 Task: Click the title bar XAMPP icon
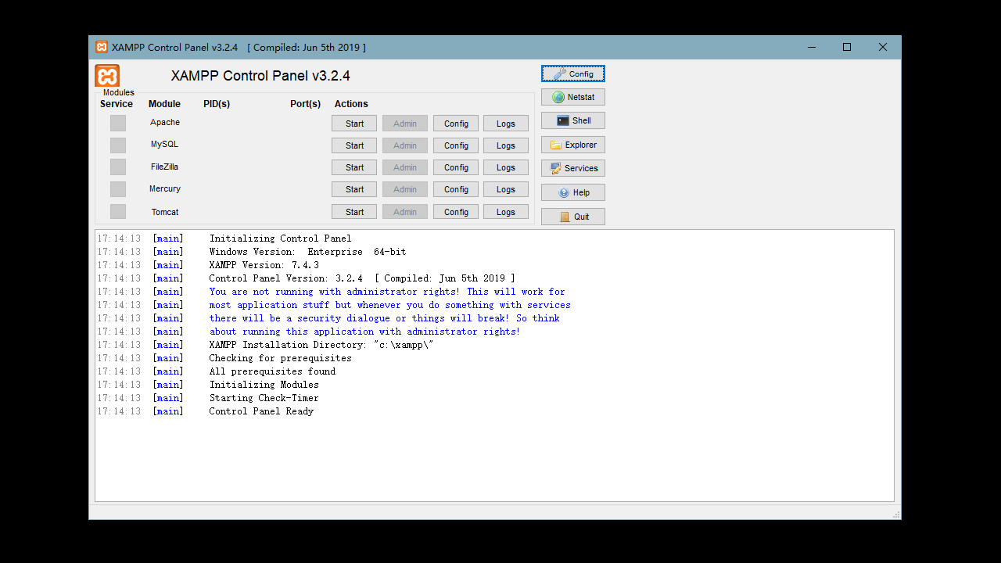(102, 47)
